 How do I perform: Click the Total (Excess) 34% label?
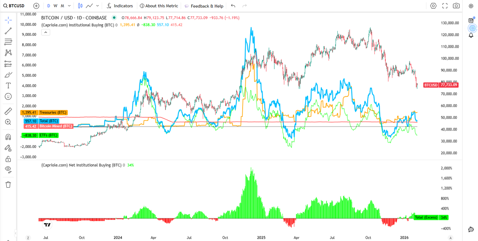431,218
